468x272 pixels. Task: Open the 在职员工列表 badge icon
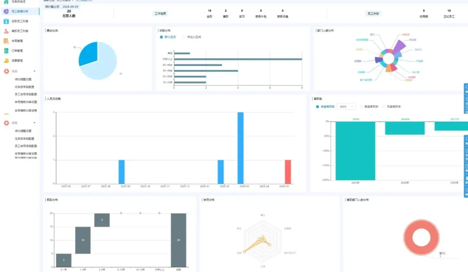pos(6,21)
